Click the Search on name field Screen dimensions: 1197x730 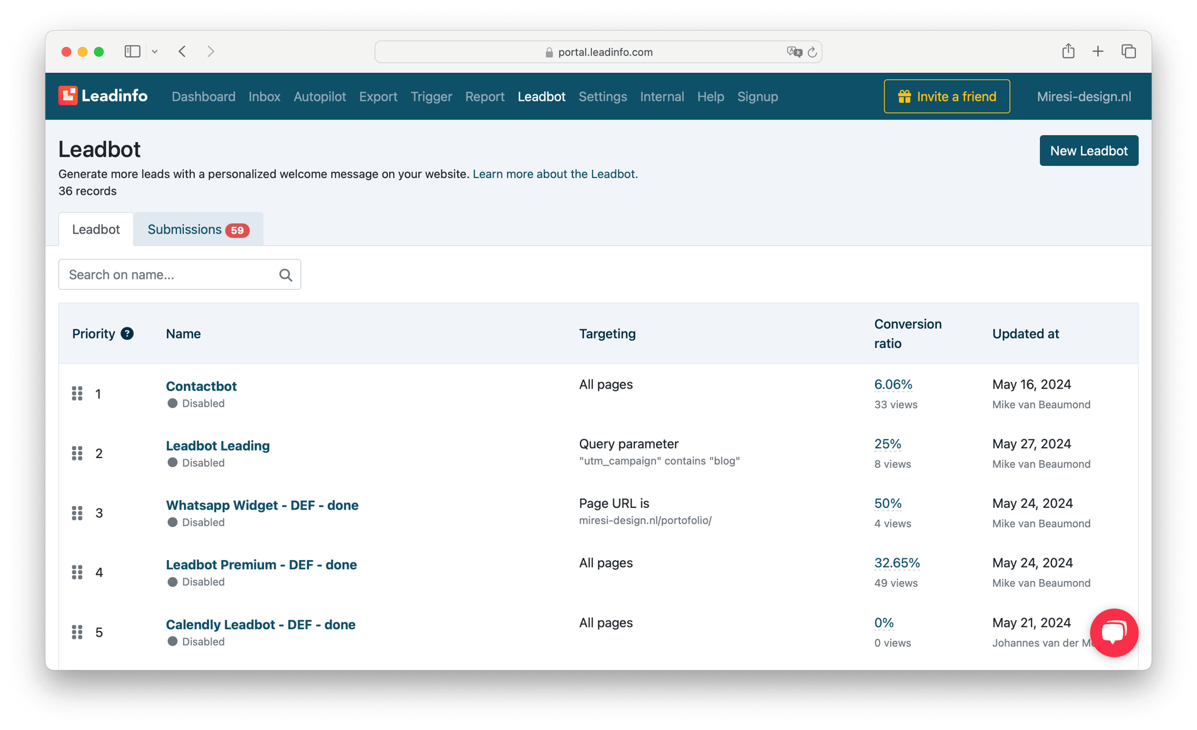coord(168,275)
